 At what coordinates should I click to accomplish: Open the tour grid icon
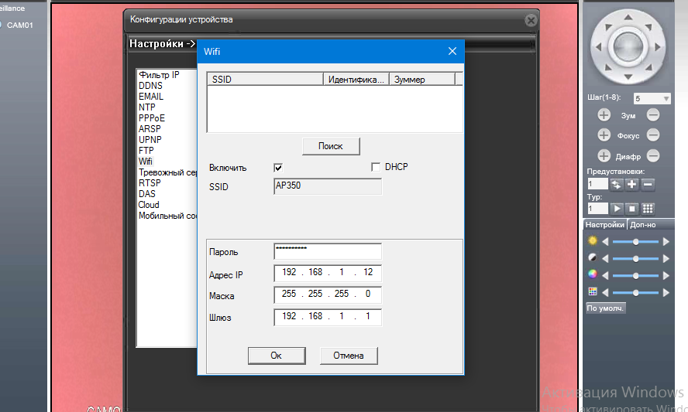(648, 209)
